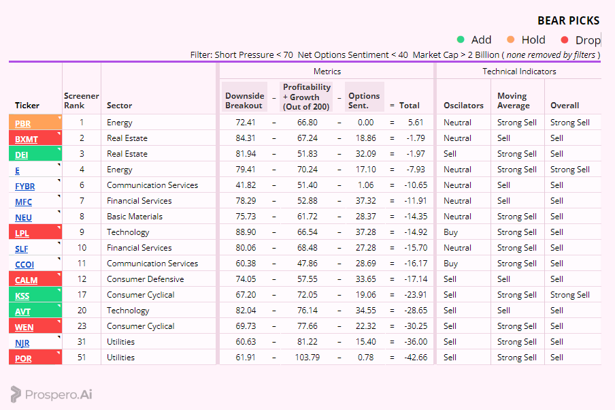615x410 pixels.
Task: Select CALM's options sentiment 33.65
Action: click(365, 279)
